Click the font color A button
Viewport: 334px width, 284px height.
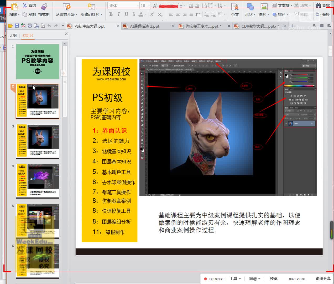[141, 14]
